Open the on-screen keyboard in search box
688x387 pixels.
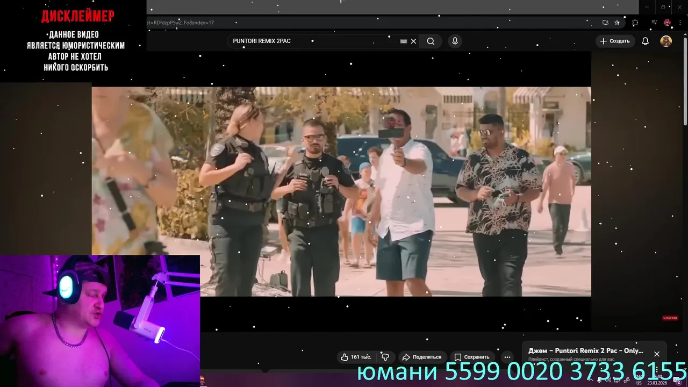404,41
